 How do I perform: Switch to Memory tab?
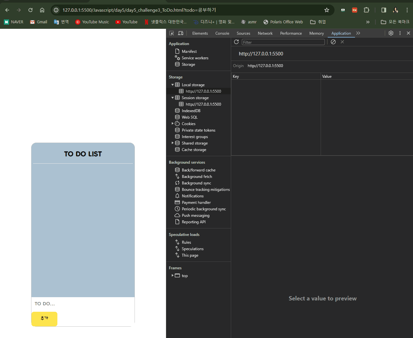[317, 33]
